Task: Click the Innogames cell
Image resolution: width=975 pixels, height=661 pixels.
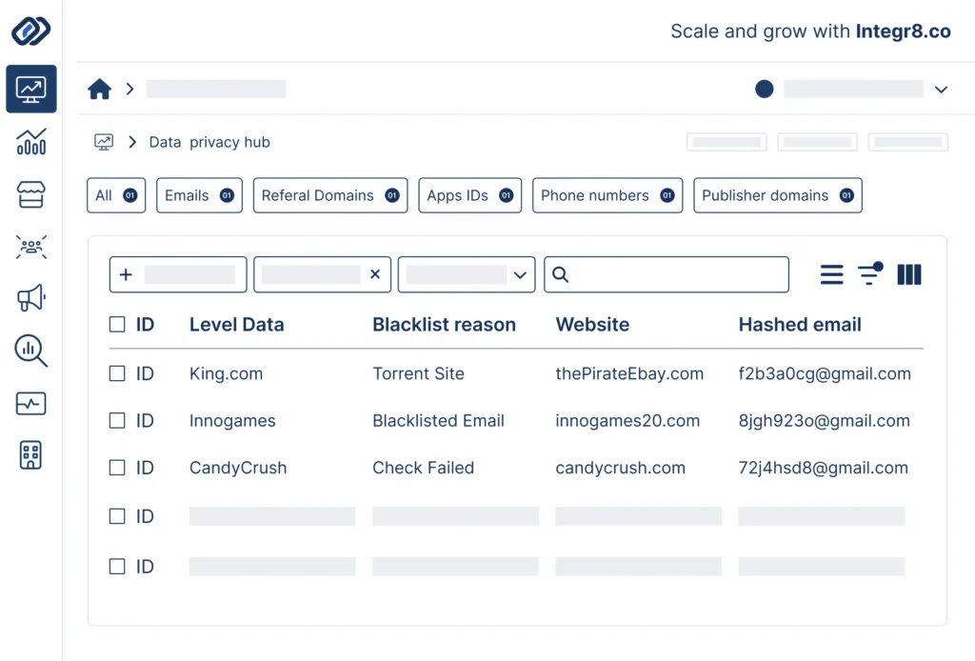Action: [232, 420]
